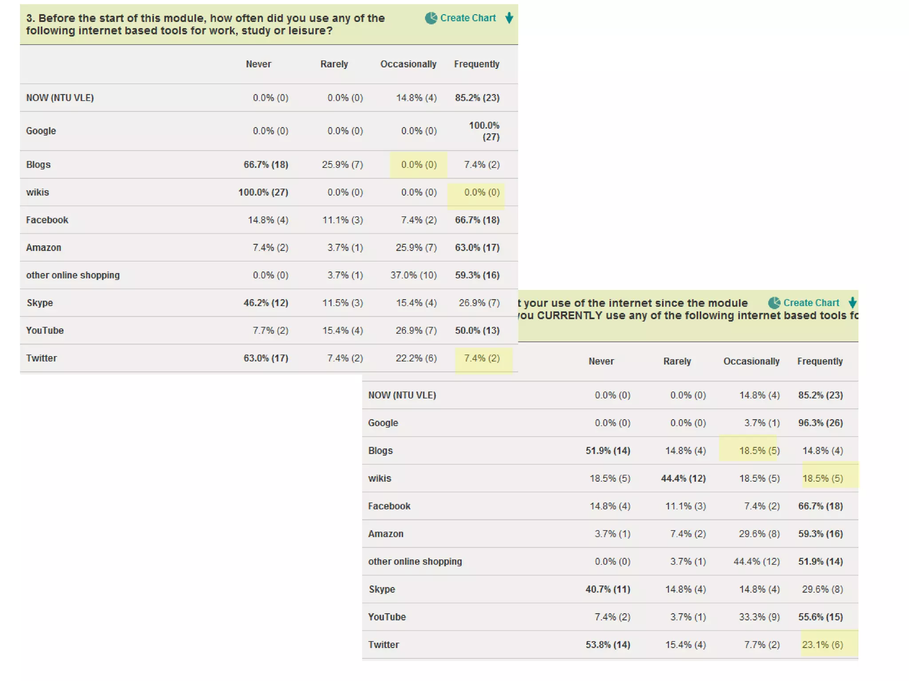This screenshot has height=681, width=909.
Task: Open Create Chart link in lower table
Action: [x=811, y=303]
